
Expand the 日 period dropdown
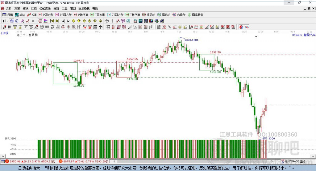point(7,21)
